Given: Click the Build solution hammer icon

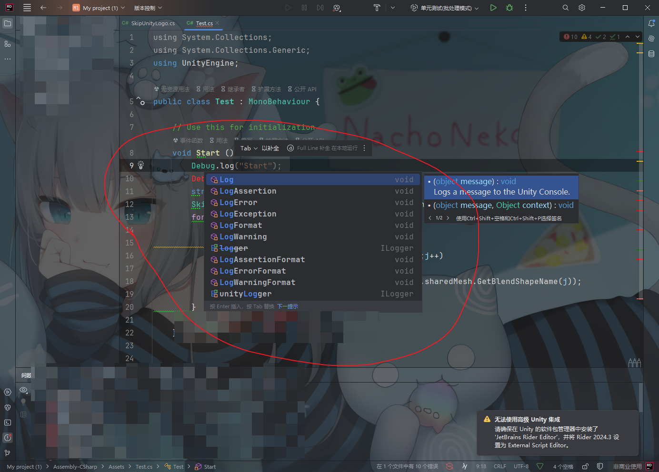Looking at the screenshot, I should point(377,8).
